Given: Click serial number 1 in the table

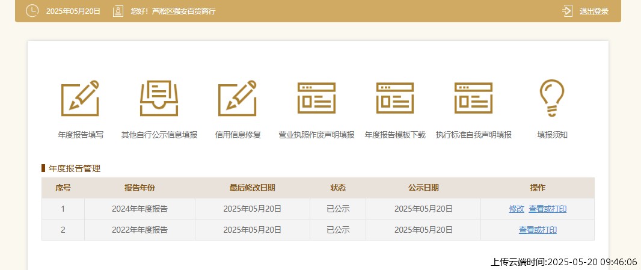Looking at the screenshot, I should click(63, 209).
